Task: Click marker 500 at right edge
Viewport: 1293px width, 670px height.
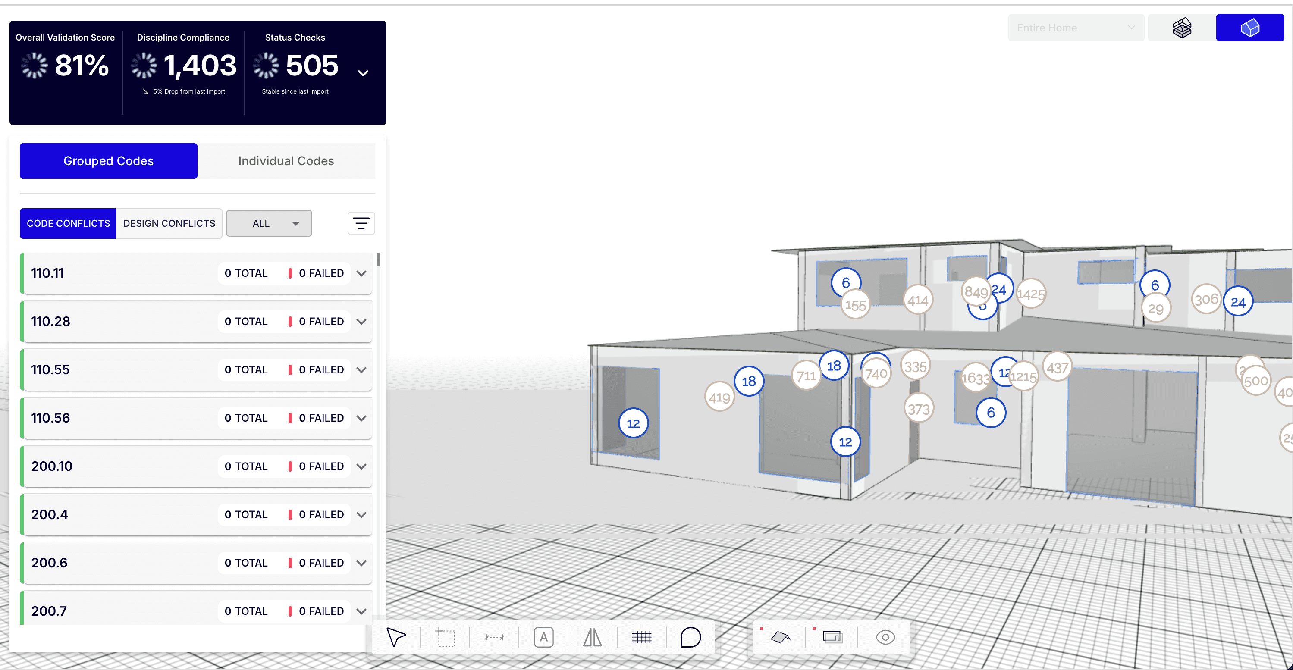Action: (x=1256, y=380)
